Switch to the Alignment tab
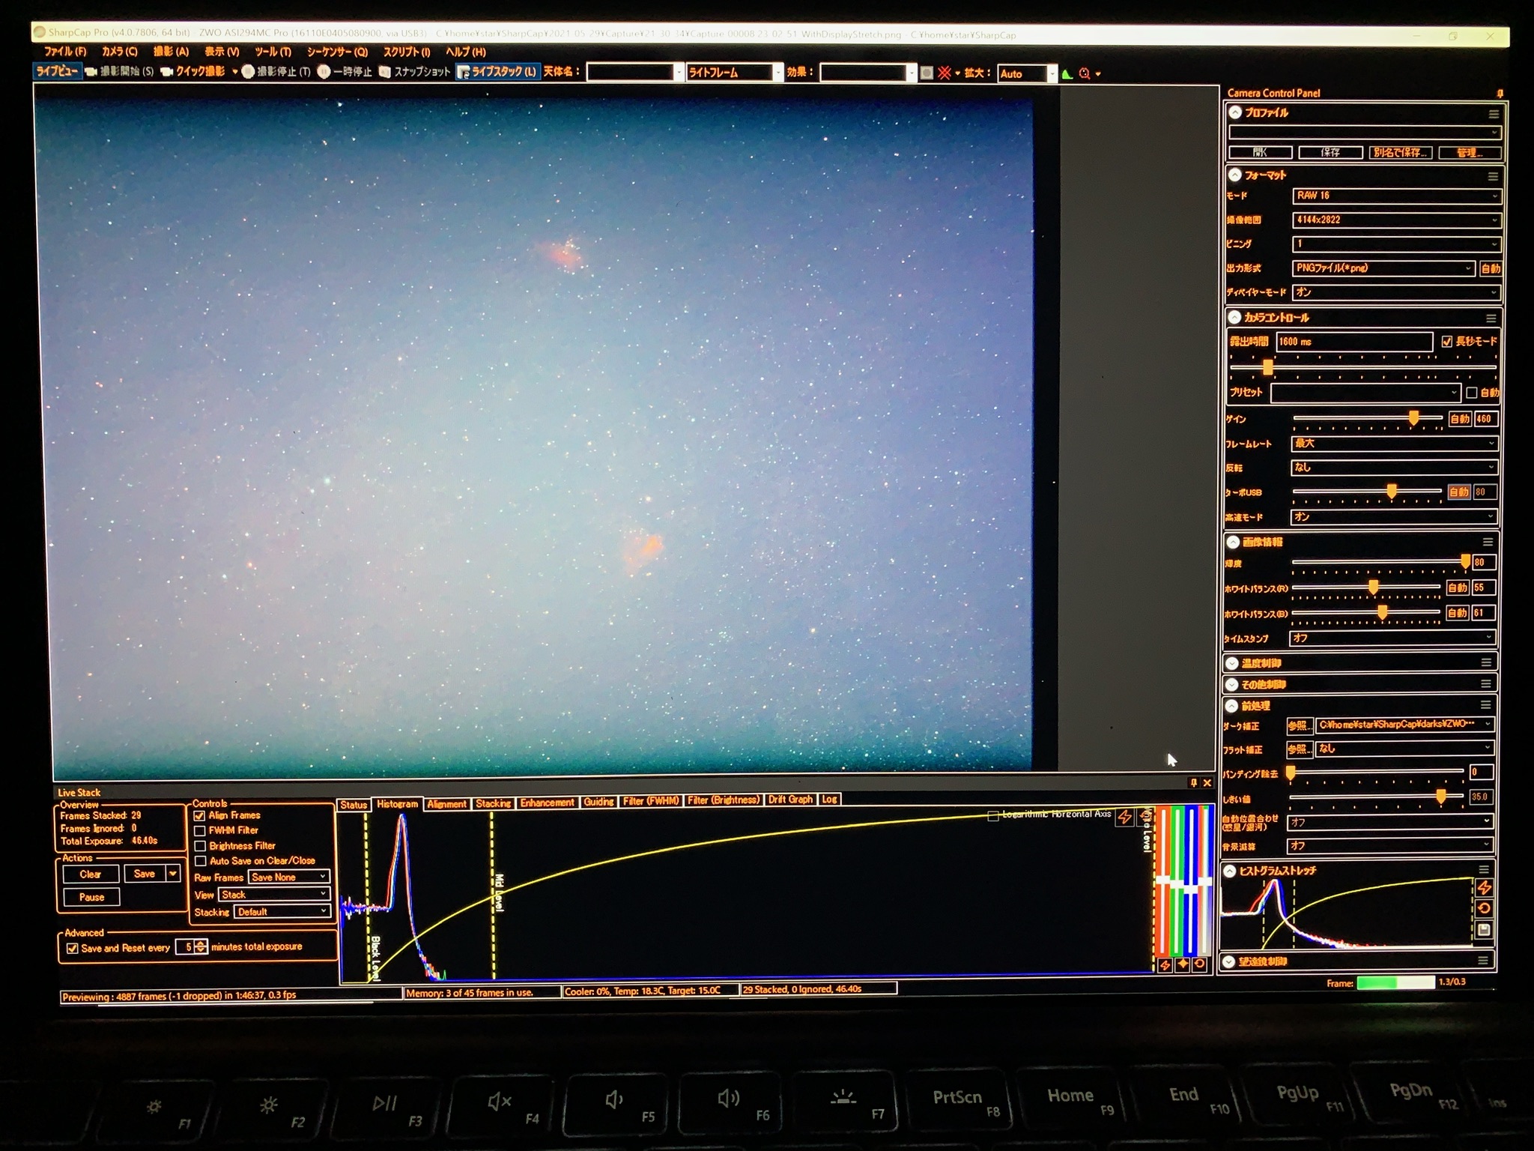 click(x=447, y=804)
